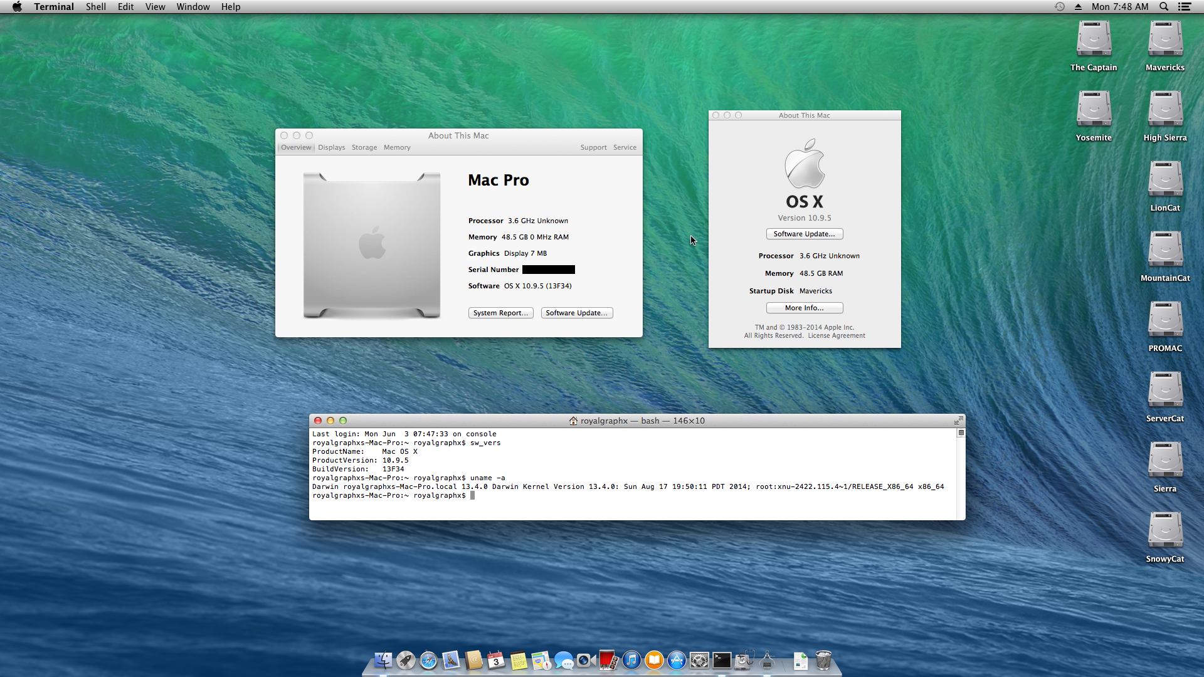Click the eject icon in menu bar
The height and width of the screenshot is (677, 1204).
tap(1078, 6)
